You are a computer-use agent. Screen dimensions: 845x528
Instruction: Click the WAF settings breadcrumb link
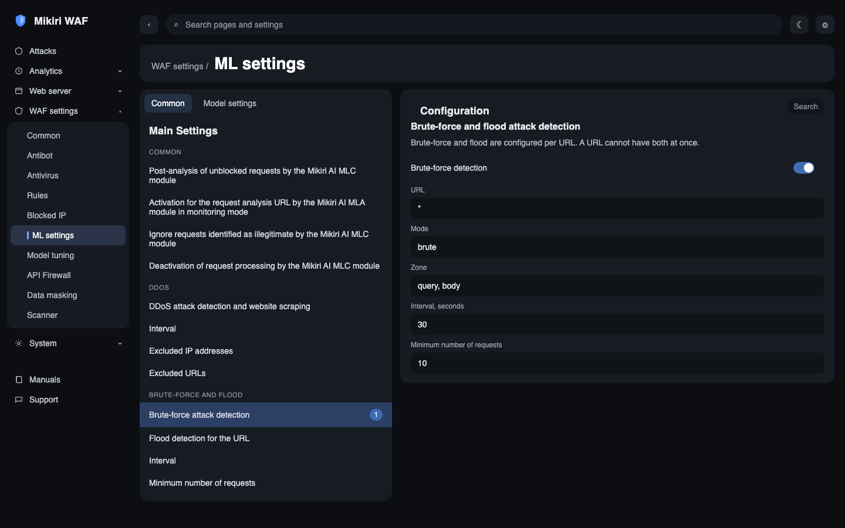click(x=177, y=66)
